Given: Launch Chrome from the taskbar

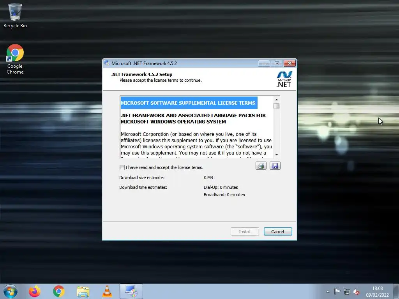Looking at the screenshot, I should 59,291.
